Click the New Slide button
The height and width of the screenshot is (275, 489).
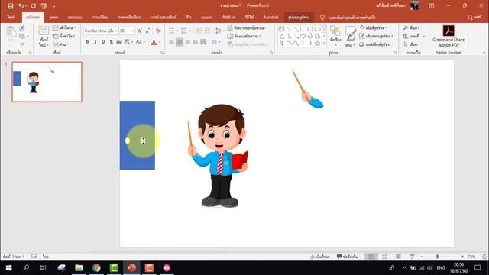[44, 36]
